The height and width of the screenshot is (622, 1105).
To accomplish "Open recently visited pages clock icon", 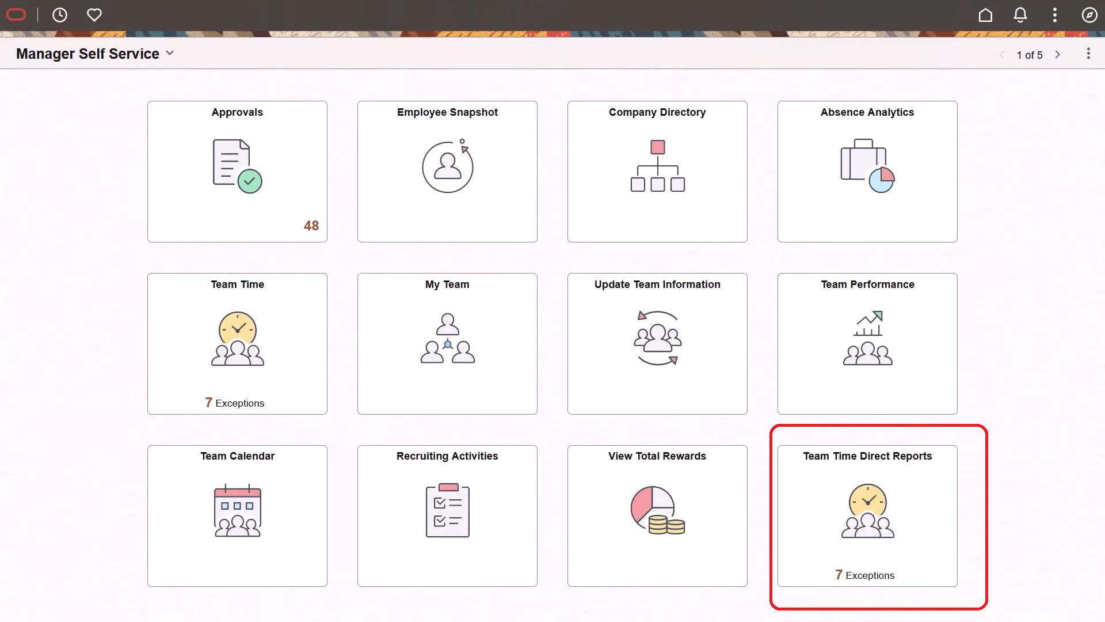I will click(x=60, y=15).
